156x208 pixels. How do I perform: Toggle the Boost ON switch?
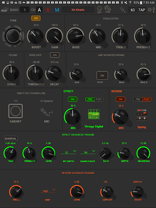(36, 18)
